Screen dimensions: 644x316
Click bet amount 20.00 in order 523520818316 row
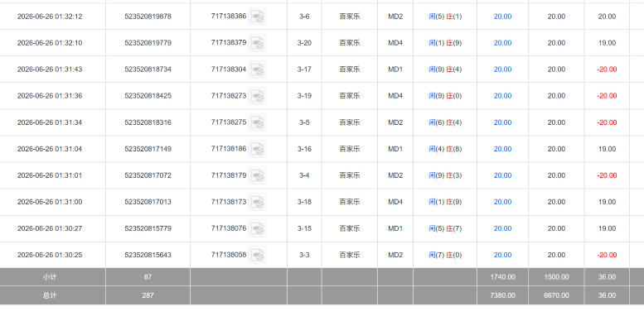[503, 122]
